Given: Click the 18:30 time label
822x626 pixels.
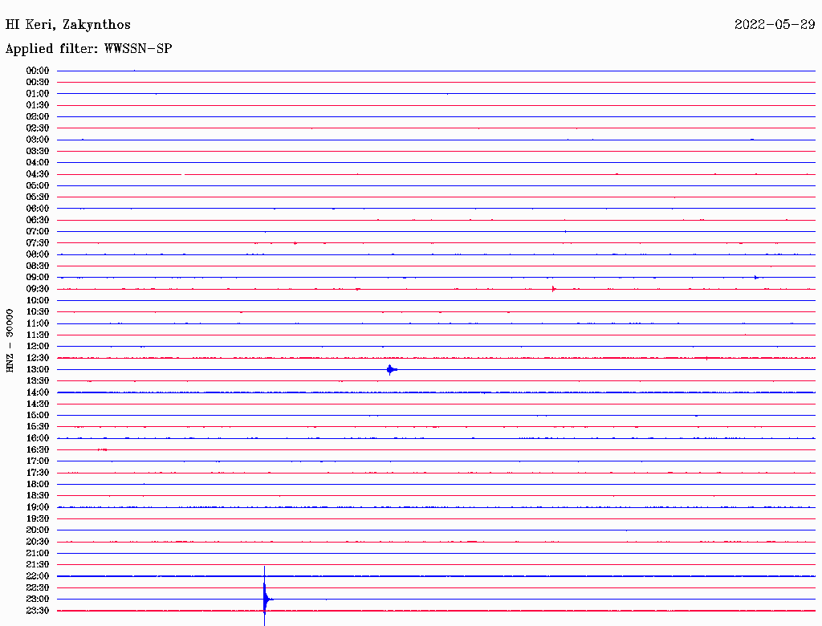Looking at the screenshot, I should [x=38, y=496].
